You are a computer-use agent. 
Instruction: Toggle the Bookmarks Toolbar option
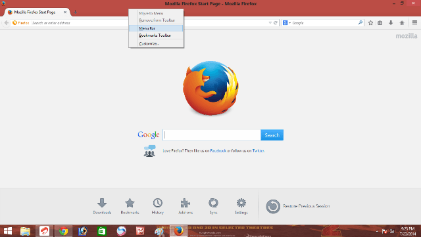[156, 35]
